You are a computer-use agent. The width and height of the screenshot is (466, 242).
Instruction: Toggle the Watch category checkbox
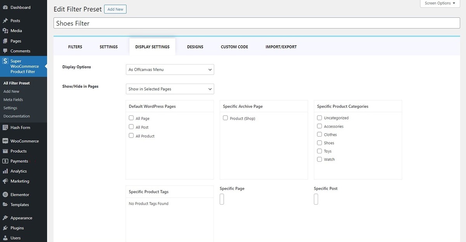[320, 159]
